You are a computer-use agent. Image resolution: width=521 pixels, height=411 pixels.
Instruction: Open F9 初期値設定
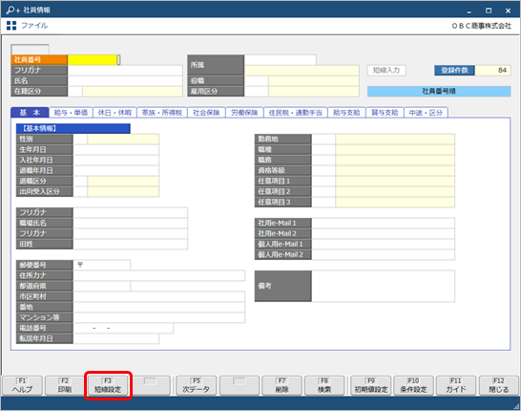(x=370, y=386)
